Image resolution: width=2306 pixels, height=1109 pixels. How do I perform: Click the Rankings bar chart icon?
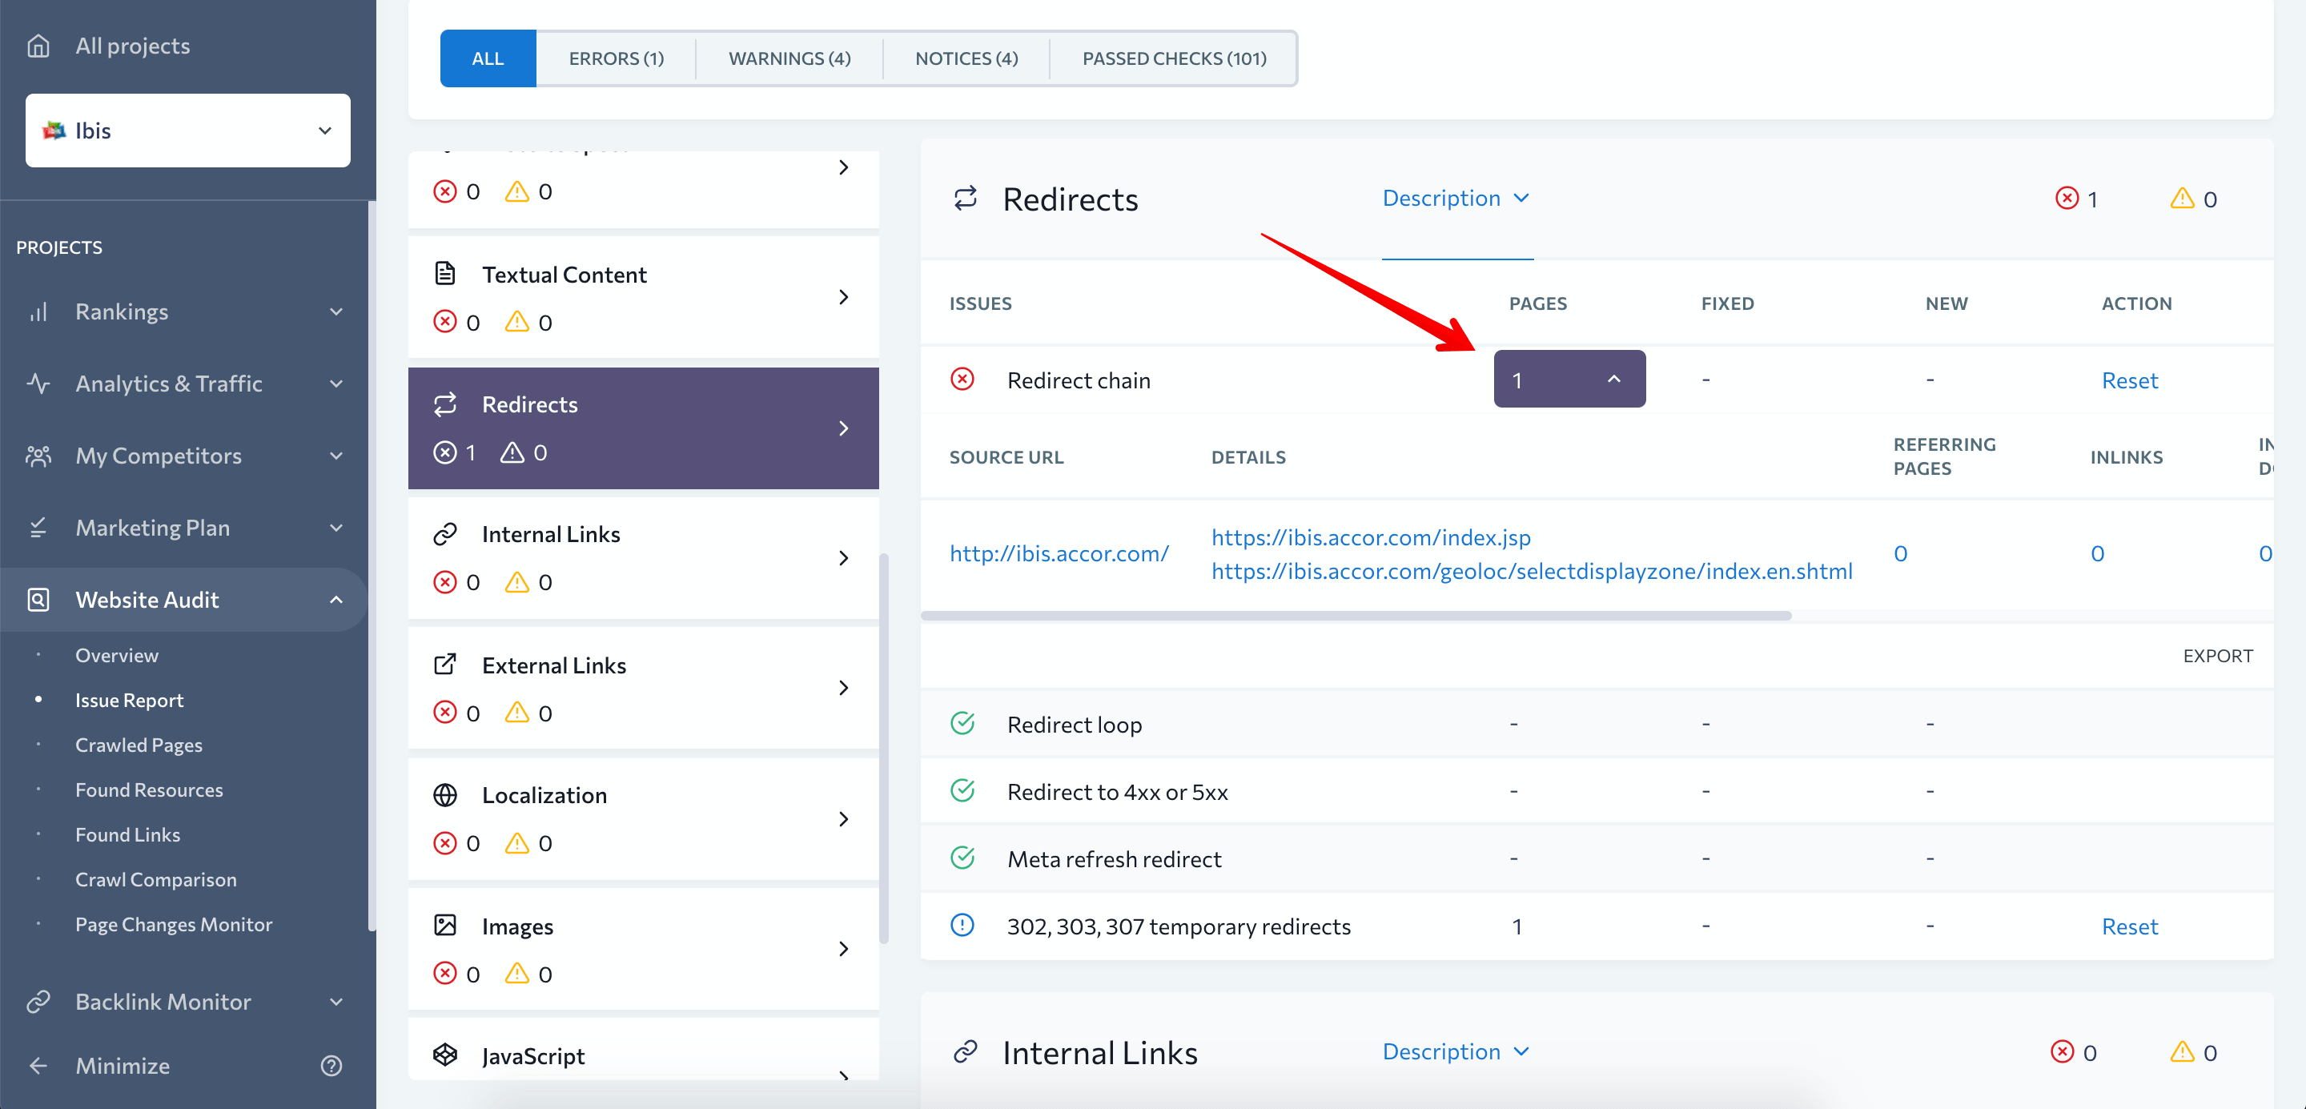38,311
